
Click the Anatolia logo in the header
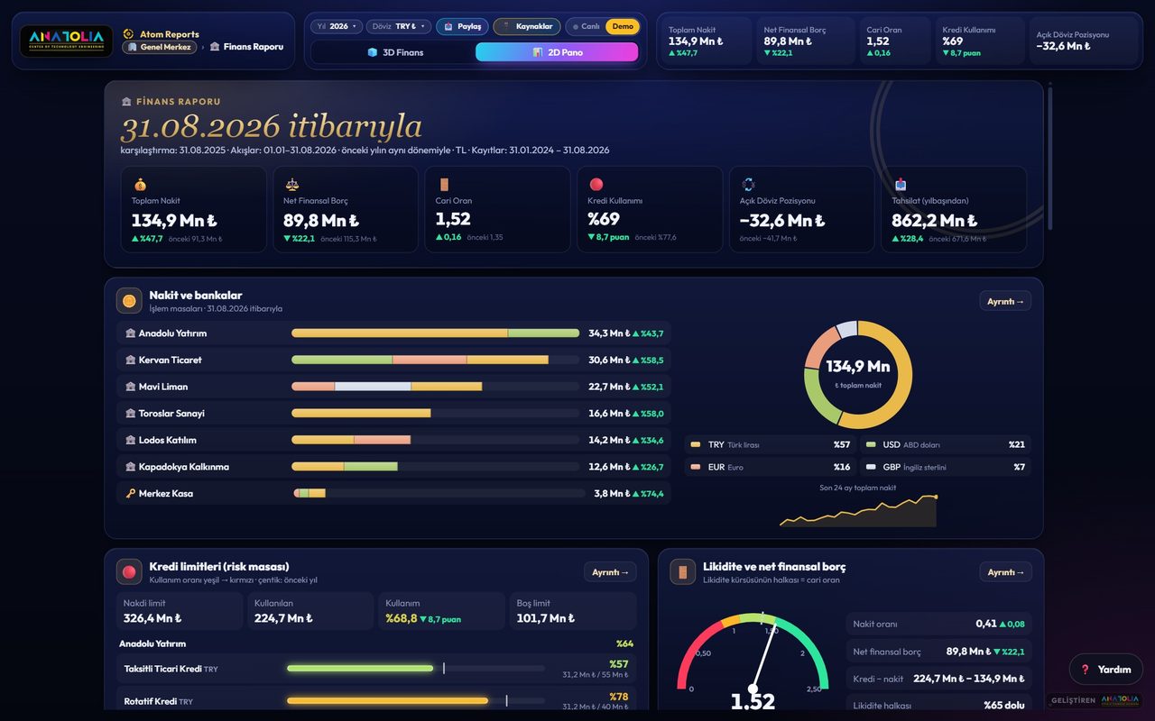(66, 41)
